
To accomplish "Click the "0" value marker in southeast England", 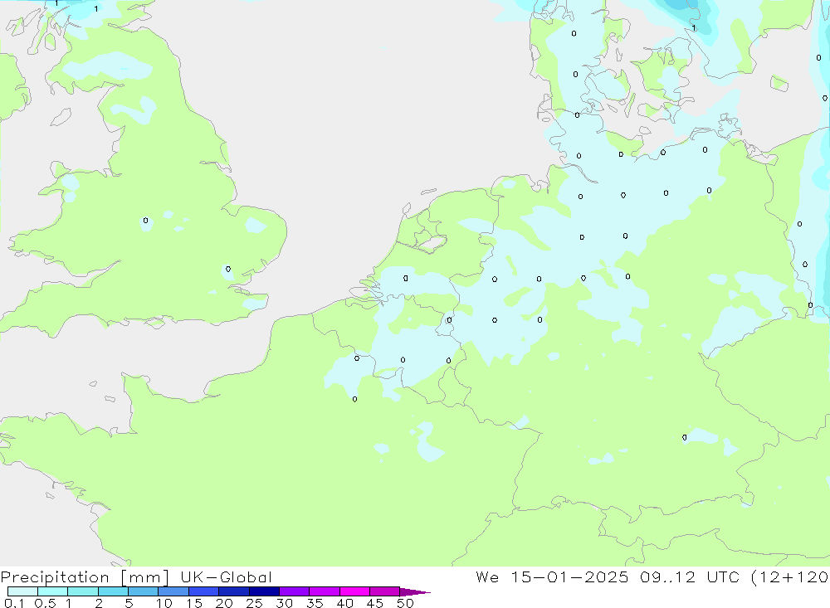I will click(x=228, y=269).
